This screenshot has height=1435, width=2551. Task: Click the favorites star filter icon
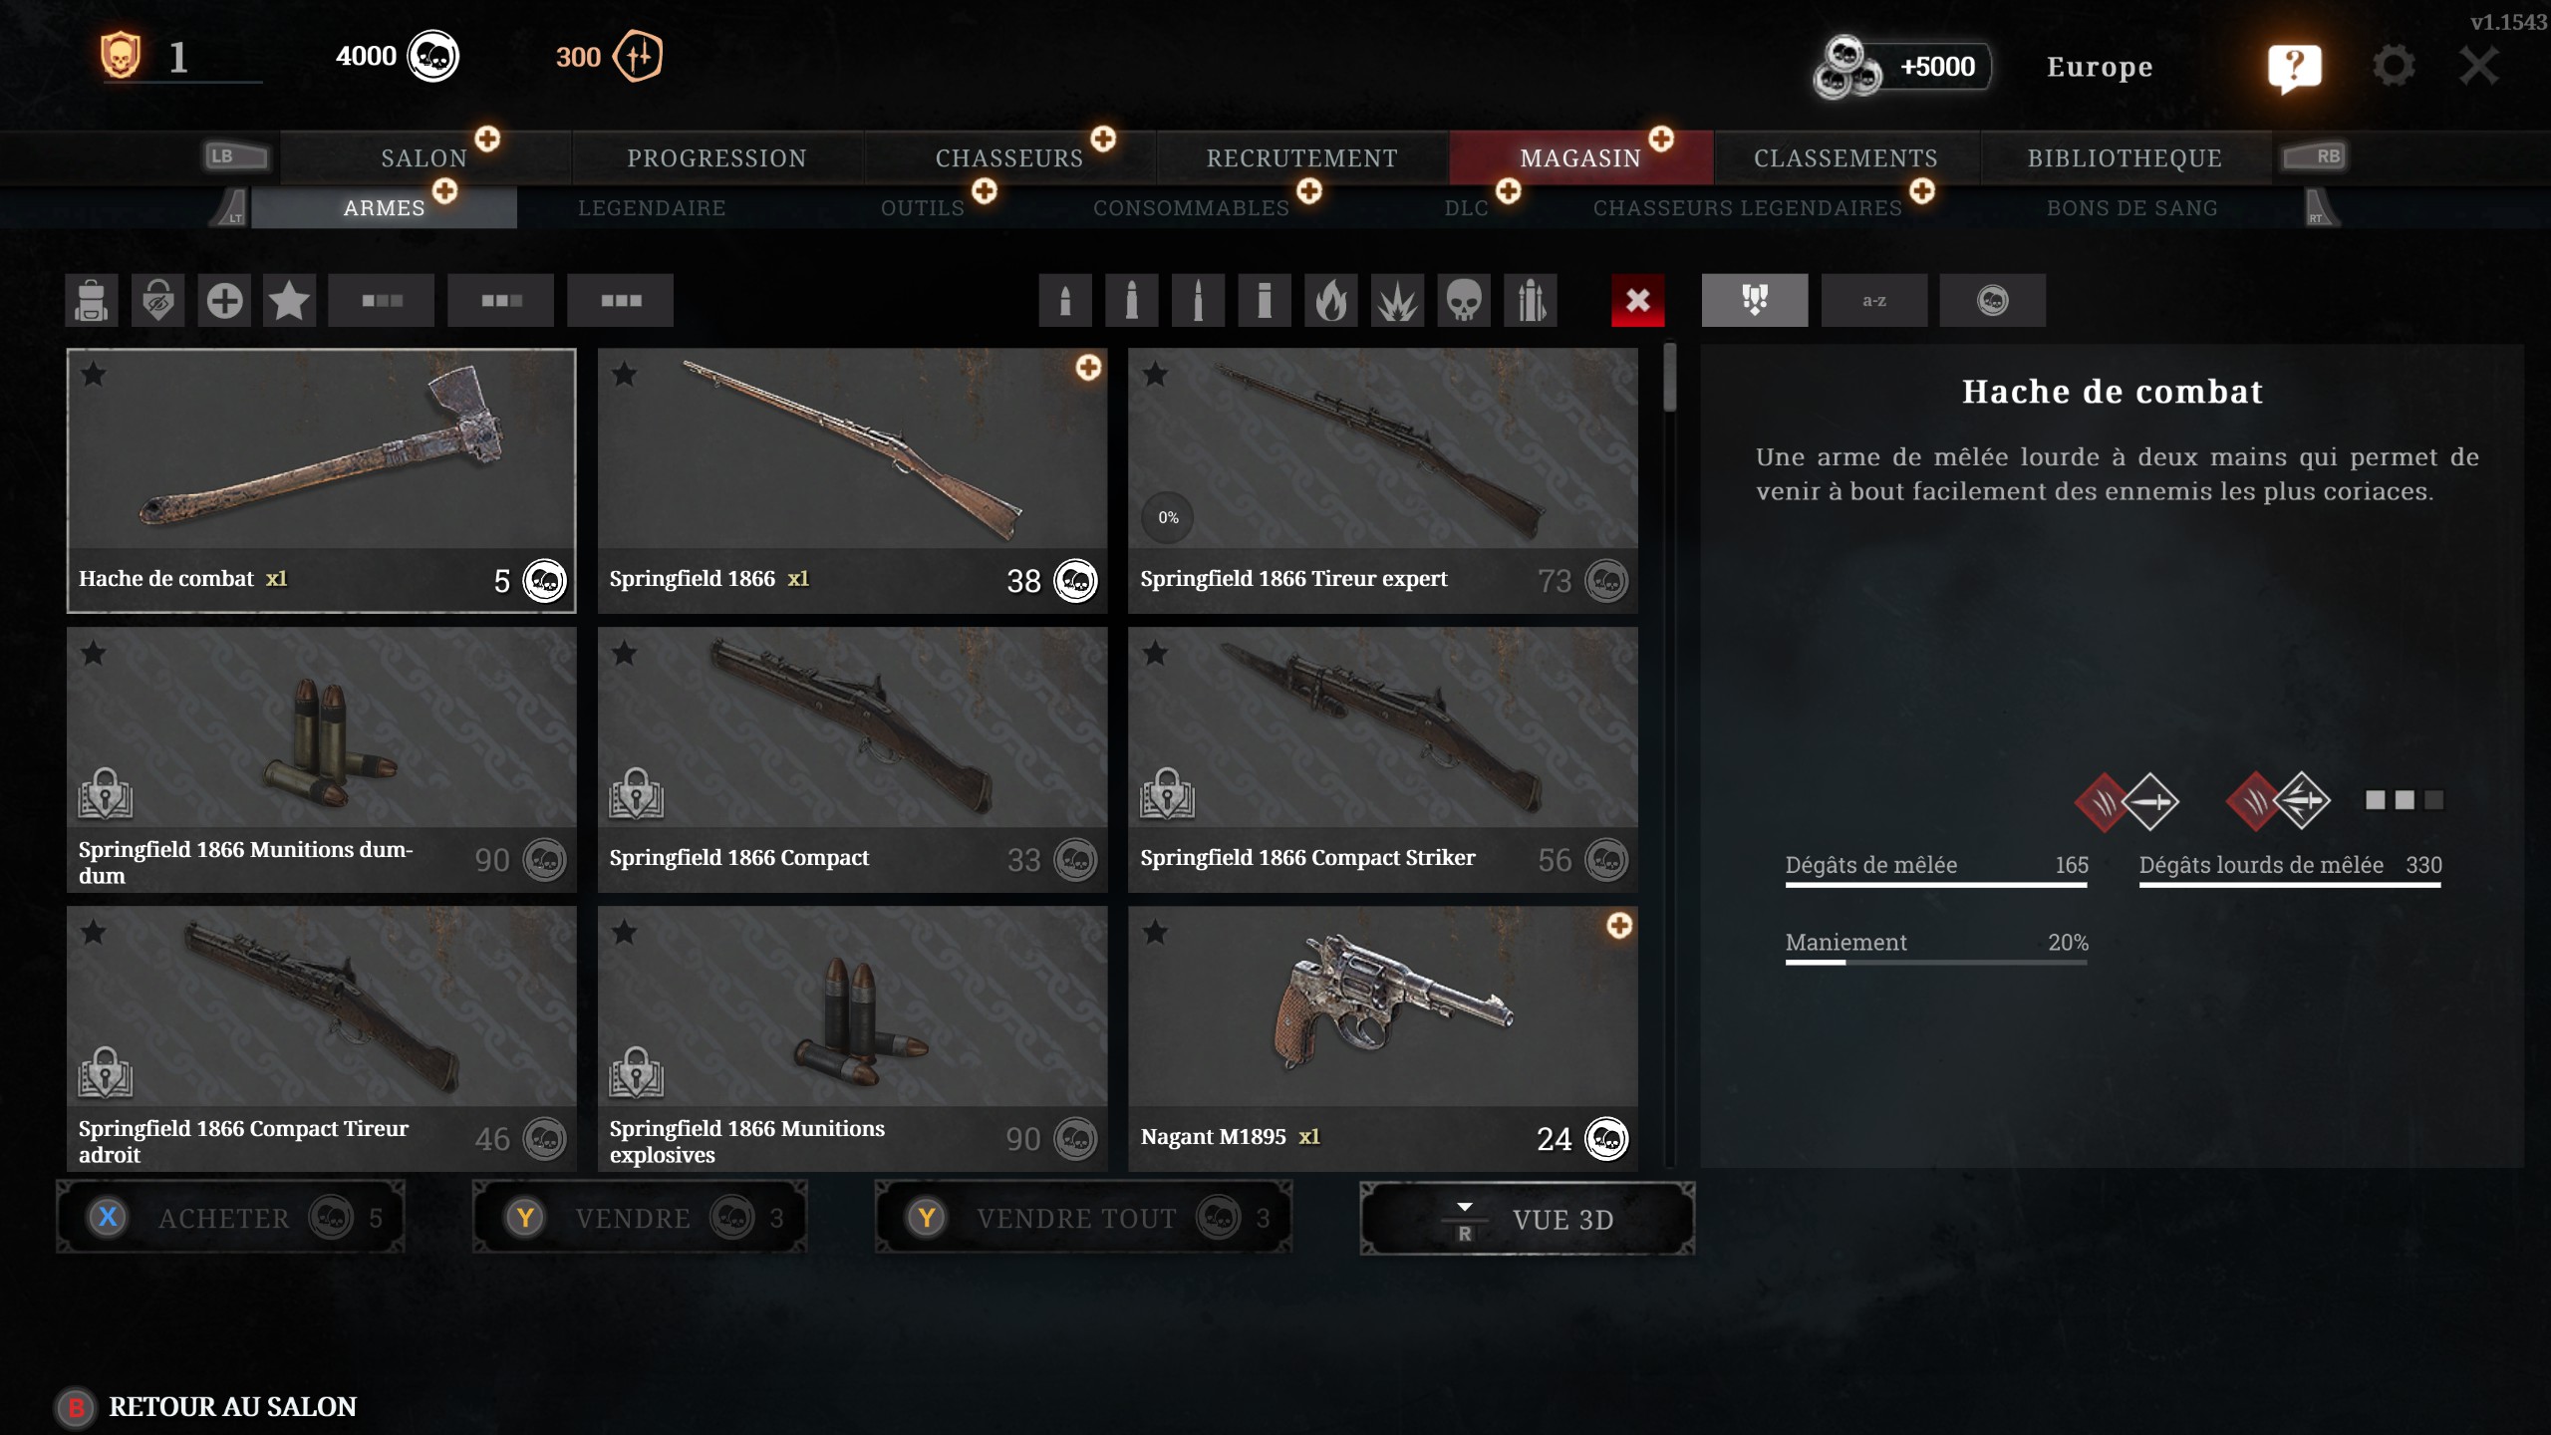[290, 300]
